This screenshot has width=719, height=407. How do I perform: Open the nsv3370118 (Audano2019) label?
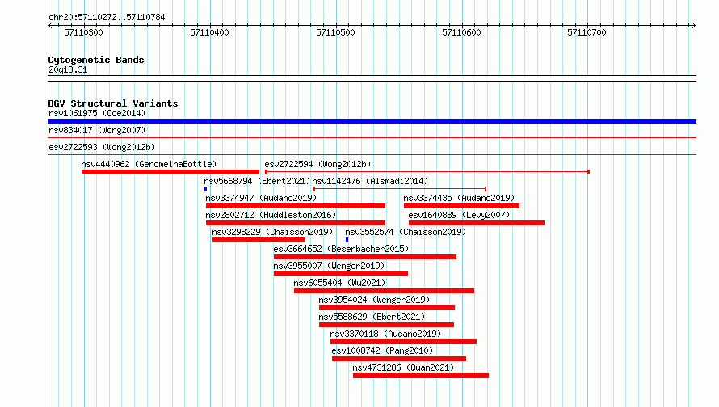[385, 334]
